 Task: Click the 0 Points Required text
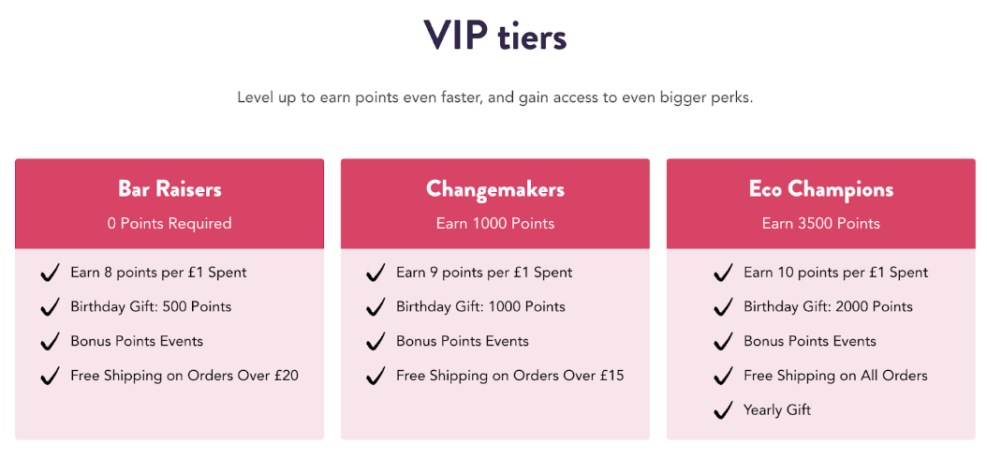coord(169,224)
